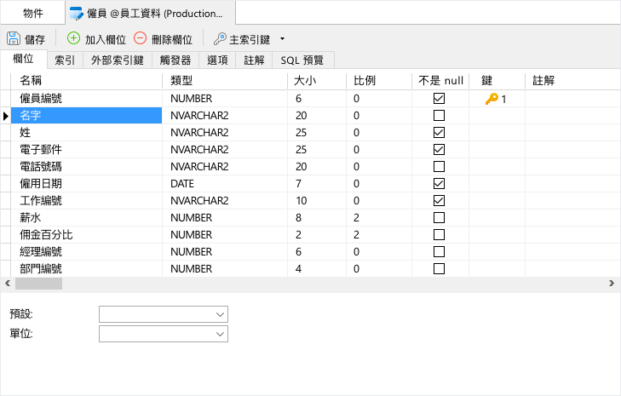Click the gold primary key icon for 僱員編號
This screenshot has height=396, width=621.
click(492, 99)
